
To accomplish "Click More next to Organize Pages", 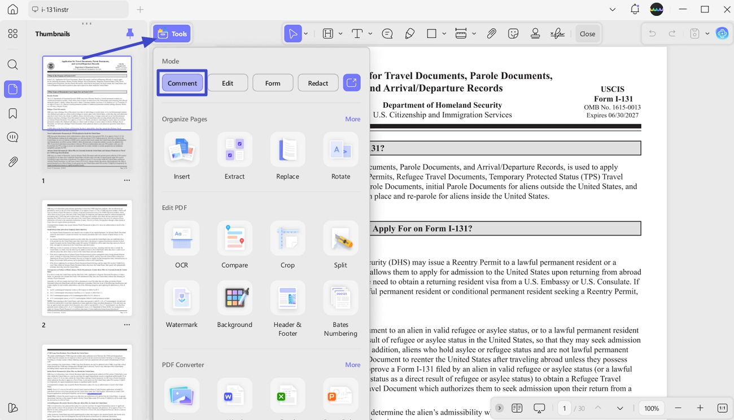I will tap(353, 119).
